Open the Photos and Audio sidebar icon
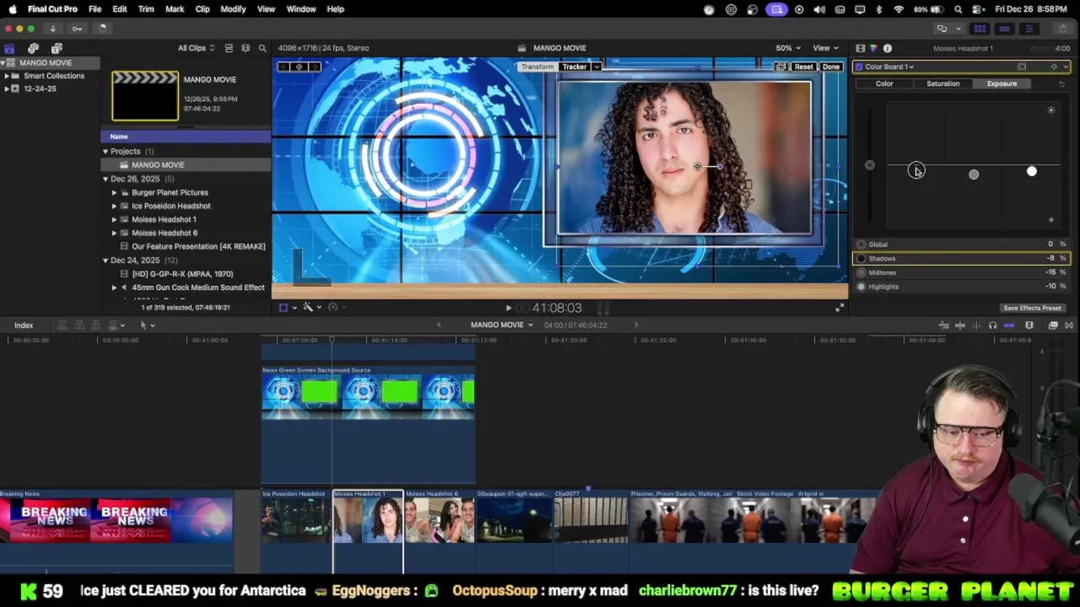The width and height of the screenshot is (1080, 607). click(33, 48)
